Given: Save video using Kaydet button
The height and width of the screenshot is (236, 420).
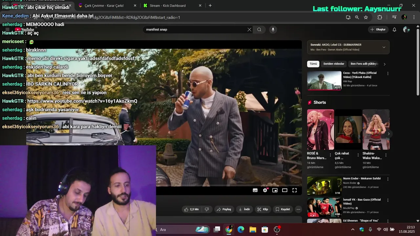Looking at the screenshot, I should coord(283,209).
